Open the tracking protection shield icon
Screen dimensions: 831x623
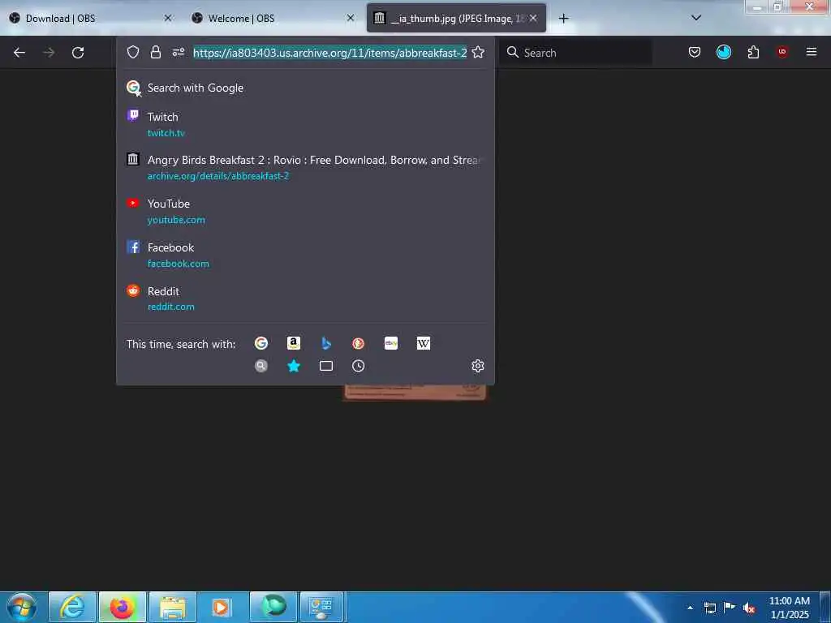pos(133,52)
